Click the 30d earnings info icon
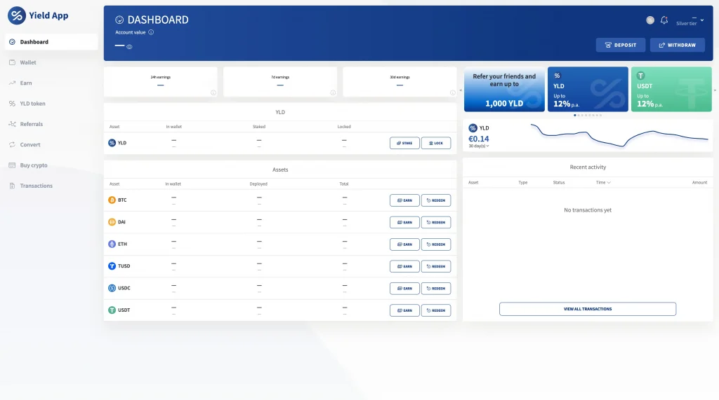The height and width of the screenshot is (400, 719). point(451,92)
